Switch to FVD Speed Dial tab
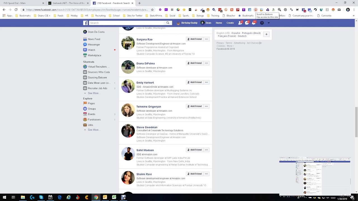 [23, 3]
